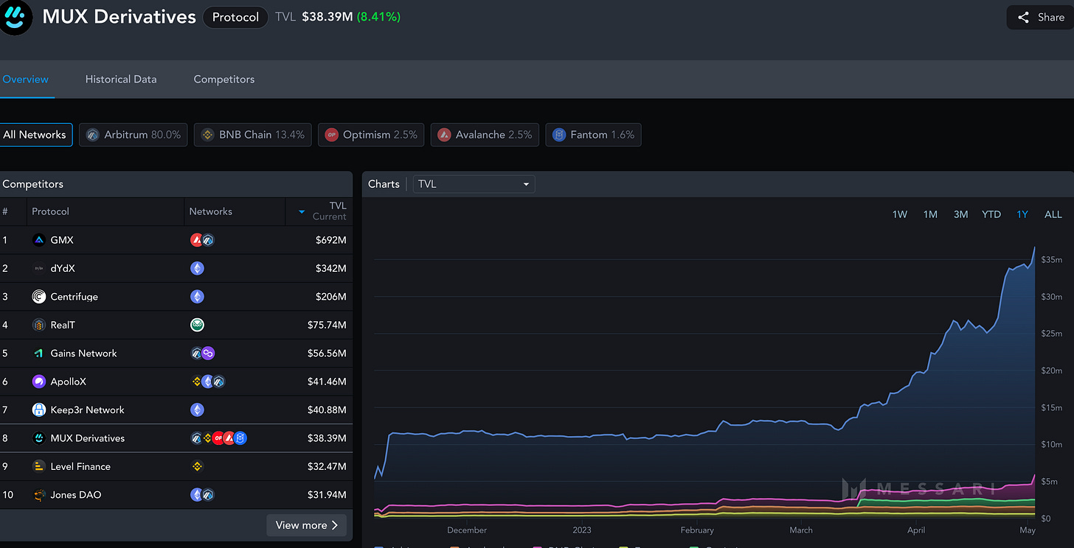
Task: Click the Gains Network logo icon
Action: (x=39, y=354)
